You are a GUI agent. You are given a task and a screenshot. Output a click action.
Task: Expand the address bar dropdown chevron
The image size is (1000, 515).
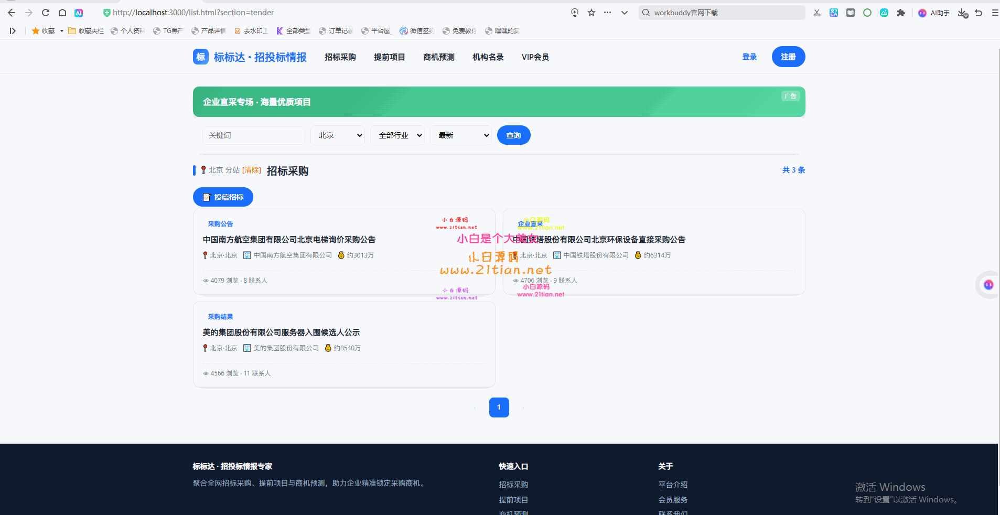click(625, 13)
